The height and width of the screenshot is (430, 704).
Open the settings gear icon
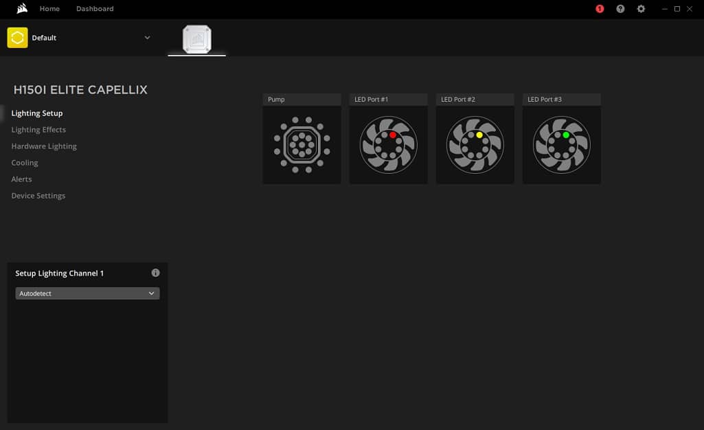click(641, 9)
